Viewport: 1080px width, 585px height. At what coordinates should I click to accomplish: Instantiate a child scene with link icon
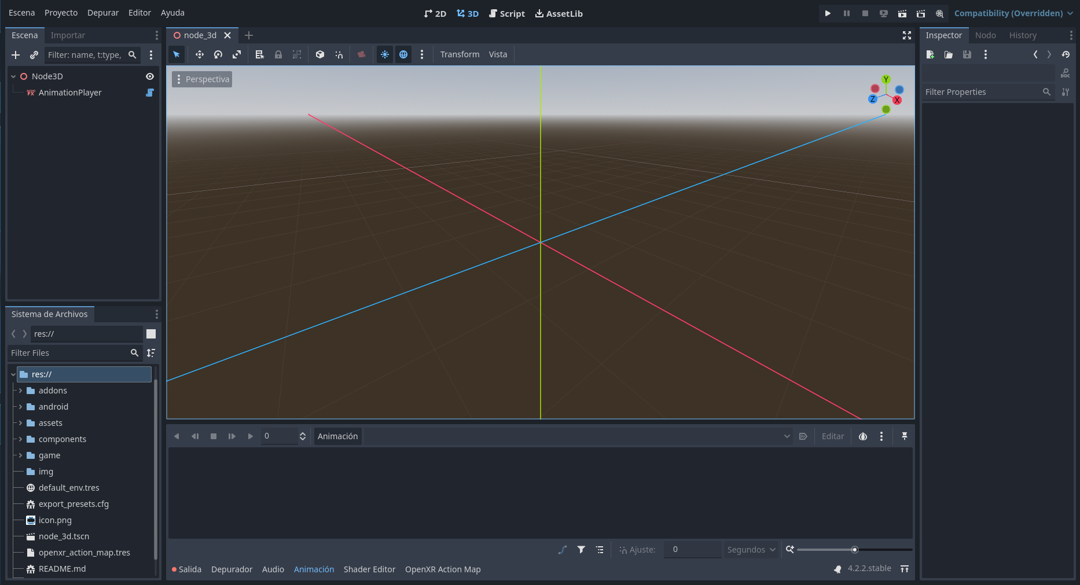(x=34, y=55)
